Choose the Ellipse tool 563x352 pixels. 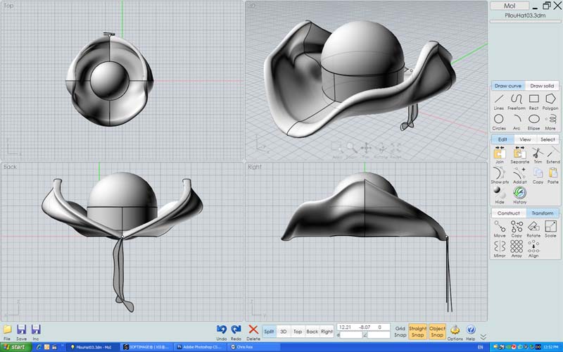(533, 122)
